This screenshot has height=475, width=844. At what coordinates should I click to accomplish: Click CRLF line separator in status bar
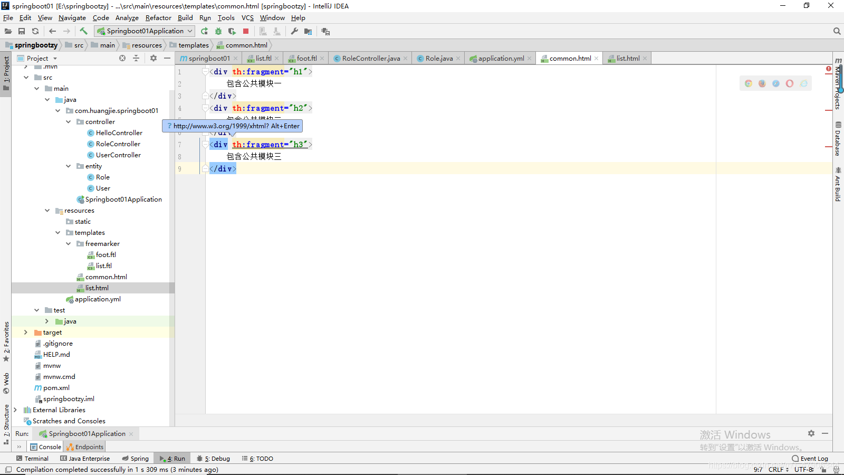(x=779, y=470)
